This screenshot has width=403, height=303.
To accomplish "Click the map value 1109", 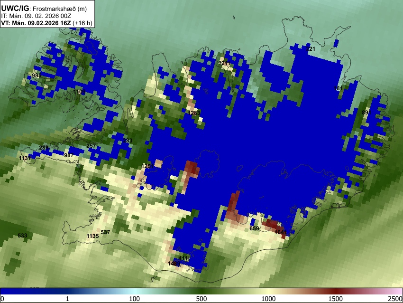I will pos(80,92).
